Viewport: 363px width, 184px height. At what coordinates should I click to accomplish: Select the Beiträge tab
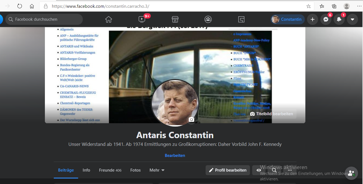click(x=66, y=170)
